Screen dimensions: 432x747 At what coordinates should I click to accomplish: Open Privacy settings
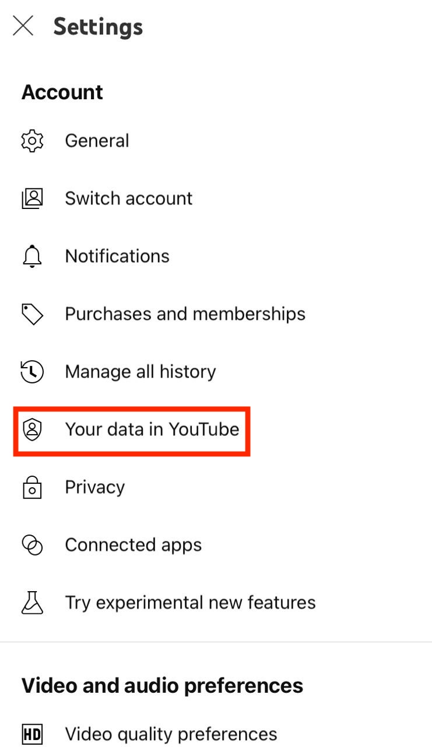pos(95,487)
